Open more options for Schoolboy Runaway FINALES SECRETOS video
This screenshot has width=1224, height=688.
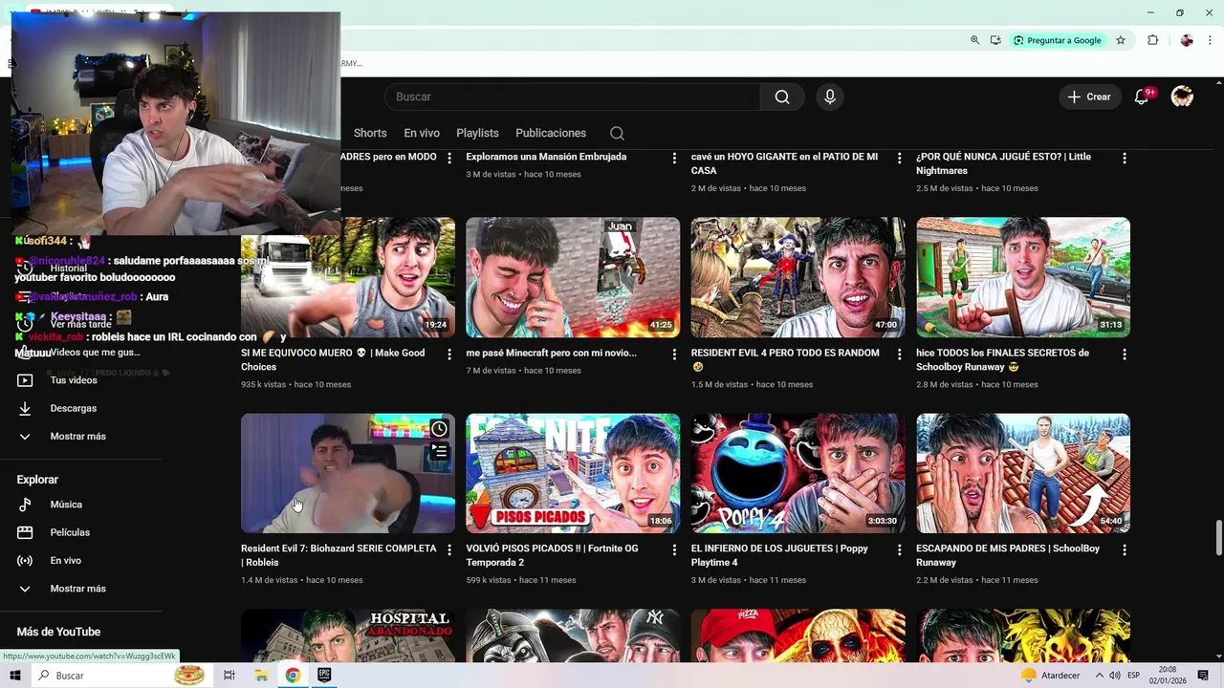pos(1125,355)
